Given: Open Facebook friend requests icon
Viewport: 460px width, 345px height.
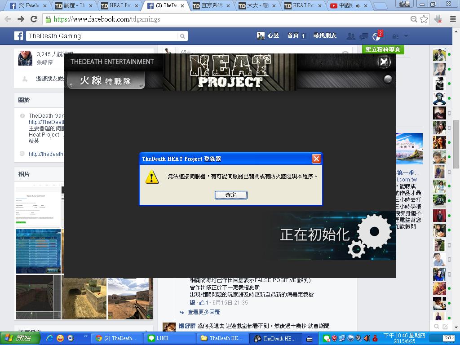Looking at the screenshot, I should 350,36.
